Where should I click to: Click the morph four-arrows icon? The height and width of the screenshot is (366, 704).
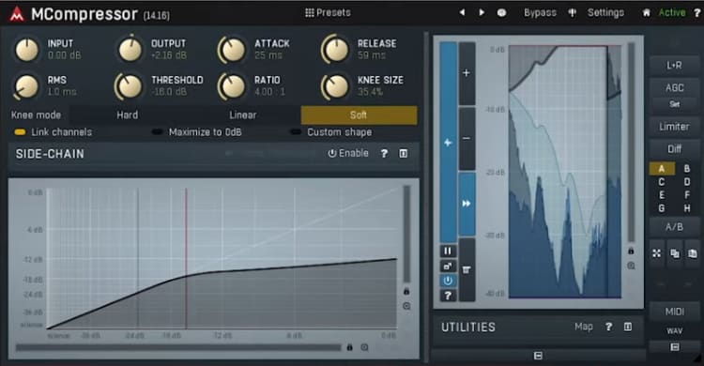tap(657, 253)
